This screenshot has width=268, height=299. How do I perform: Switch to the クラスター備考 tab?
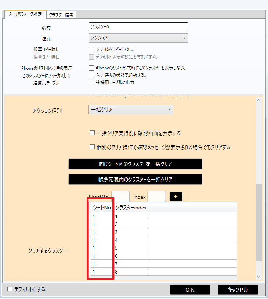[x=61, y=15]
